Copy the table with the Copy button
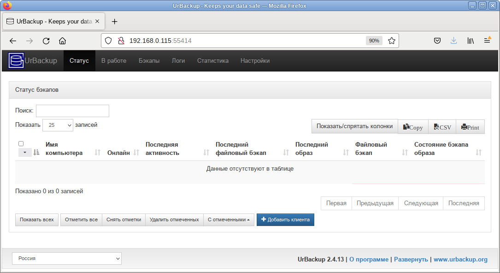Screen dimensions: 500x273 click(x=413, y=127)
